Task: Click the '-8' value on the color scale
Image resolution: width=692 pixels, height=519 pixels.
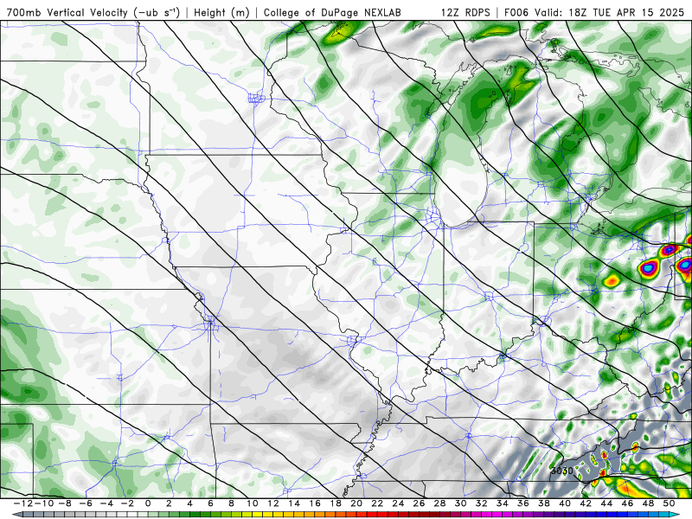Action: point(65,503)
